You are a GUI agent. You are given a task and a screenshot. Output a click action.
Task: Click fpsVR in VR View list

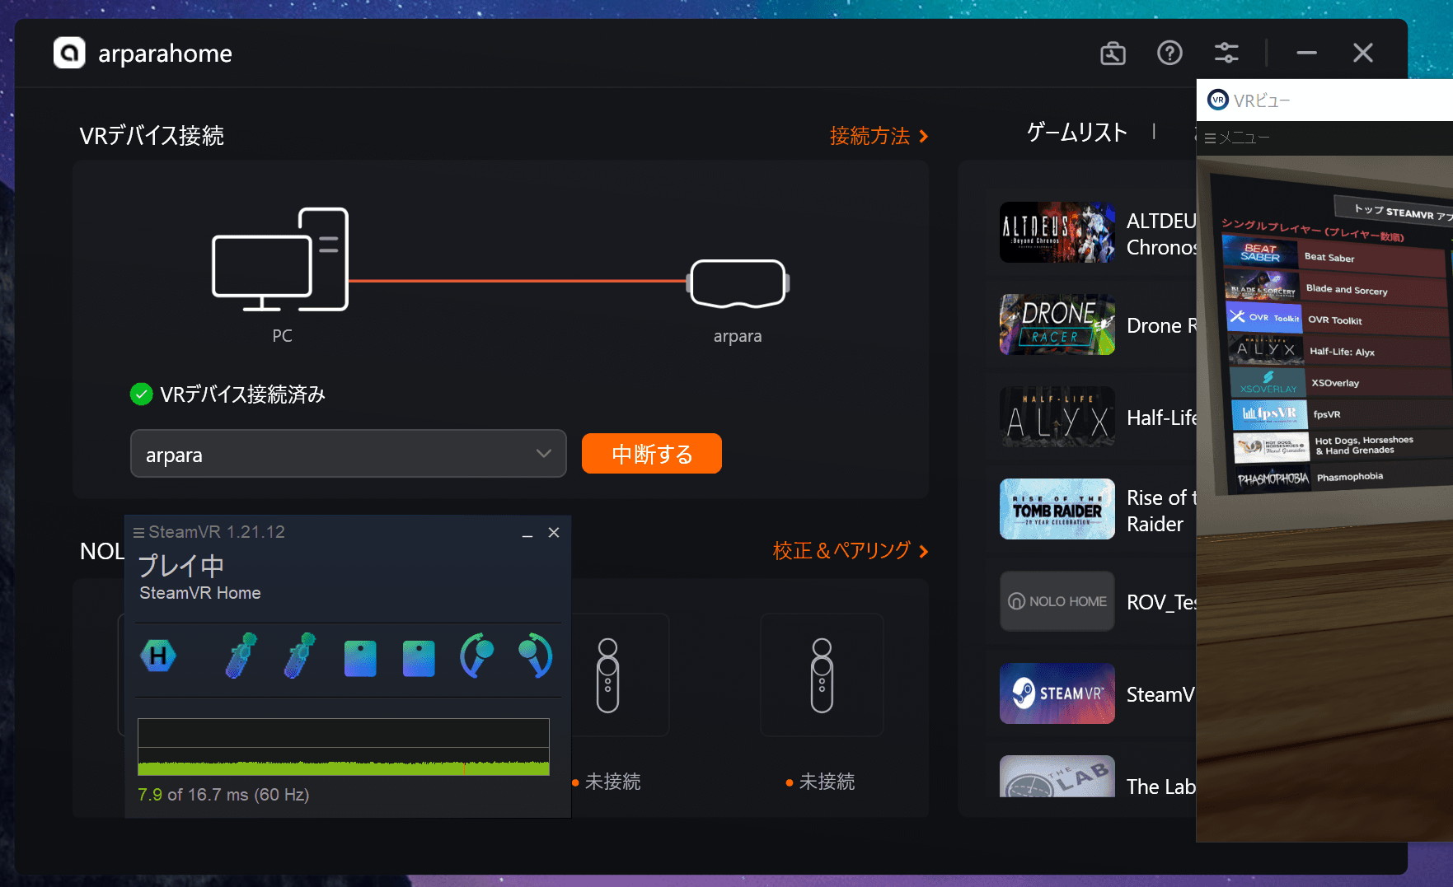coord(1342,413)
